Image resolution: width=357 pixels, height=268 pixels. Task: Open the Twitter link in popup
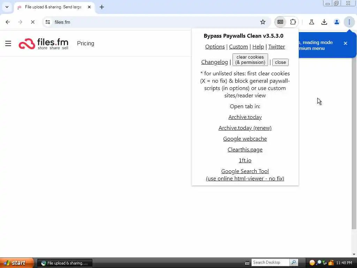[x=276, y=47]
